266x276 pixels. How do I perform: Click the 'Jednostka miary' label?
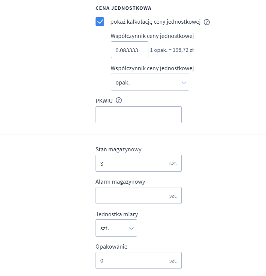(x=117, y=214)
